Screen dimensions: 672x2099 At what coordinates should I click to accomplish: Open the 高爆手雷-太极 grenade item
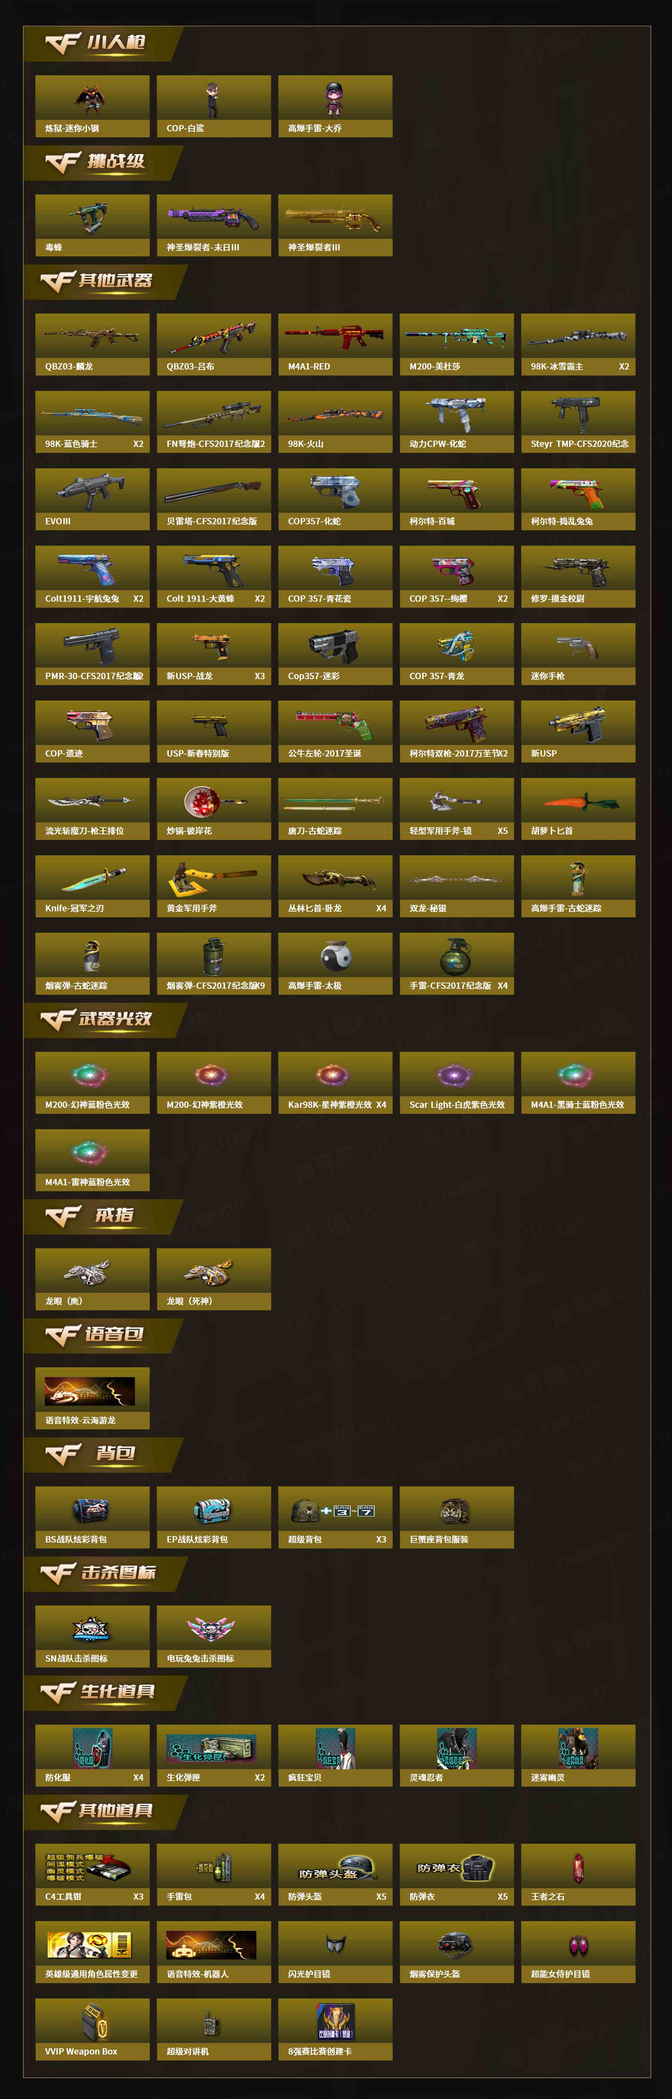pos(335,963)
